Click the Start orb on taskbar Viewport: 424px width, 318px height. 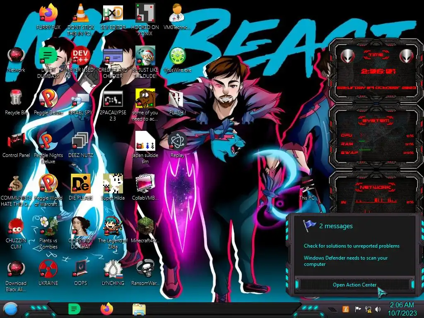[x=10, y=309]
